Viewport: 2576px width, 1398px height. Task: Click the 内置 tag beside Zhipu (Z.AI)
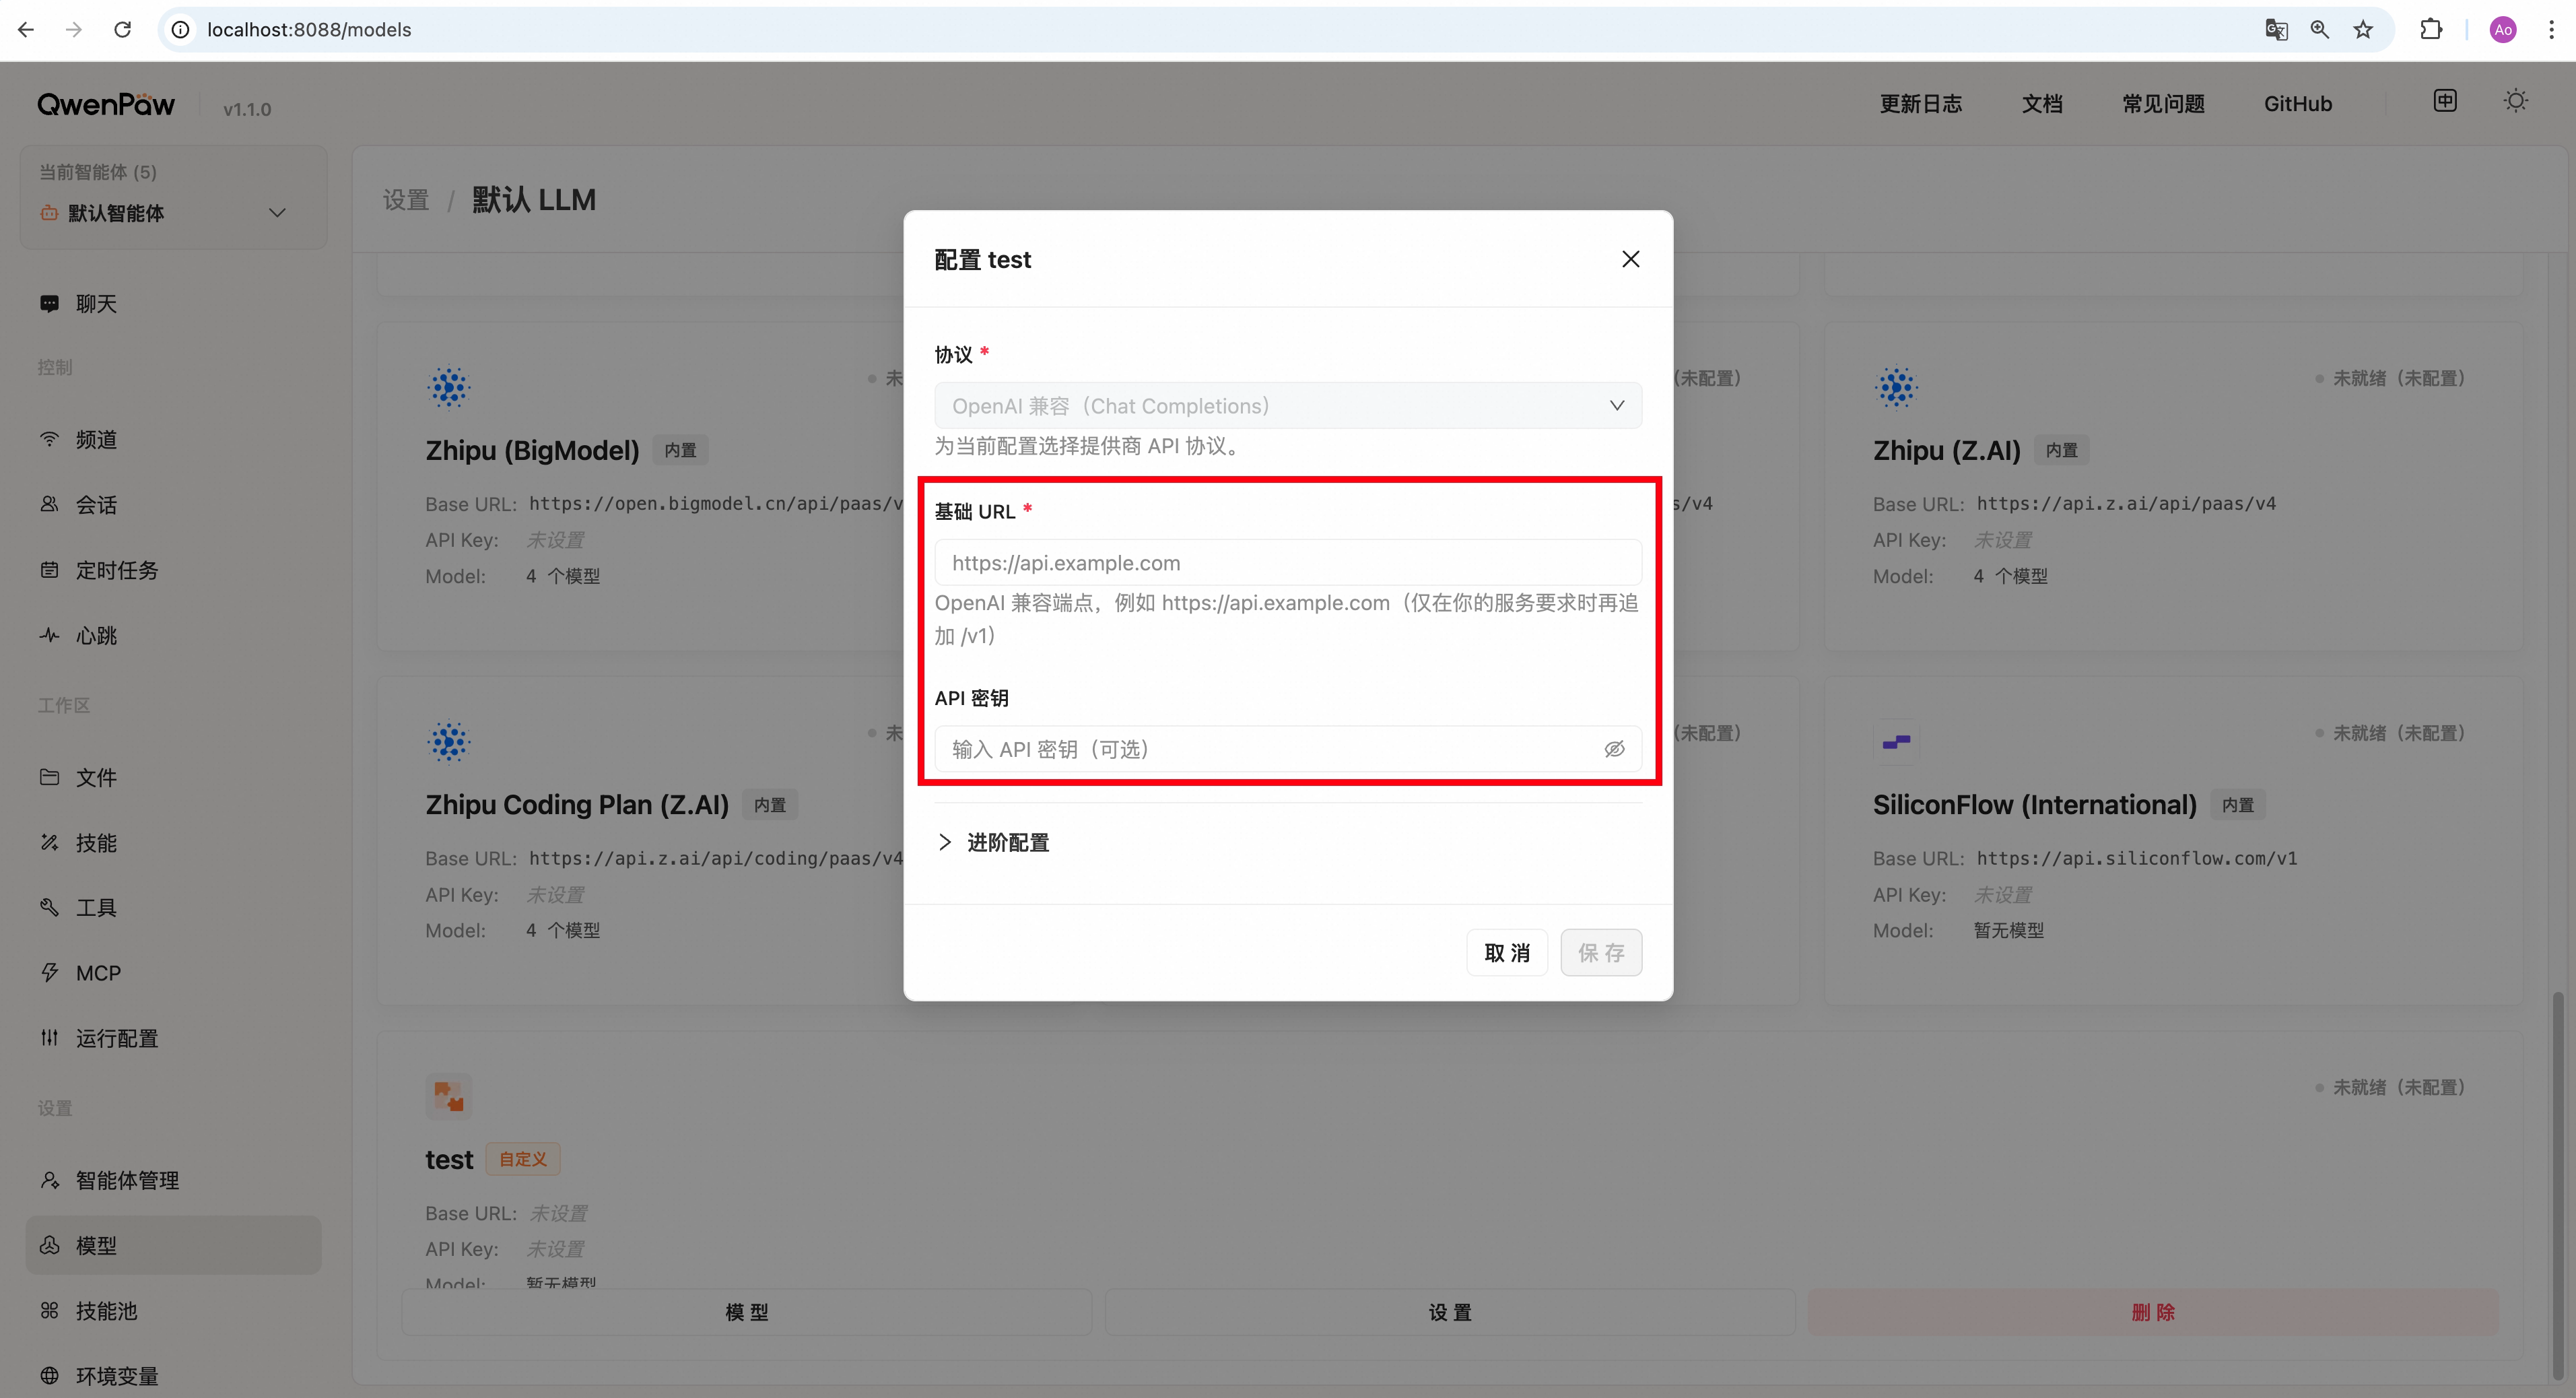pyautogui.click(x=2061, y=451)
